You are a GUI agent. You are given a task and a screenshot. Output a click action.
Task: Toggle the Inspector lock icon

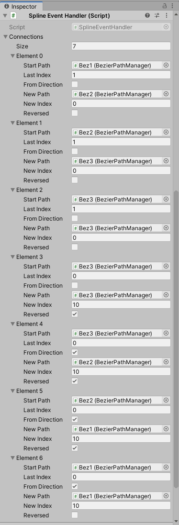point(164,6)
